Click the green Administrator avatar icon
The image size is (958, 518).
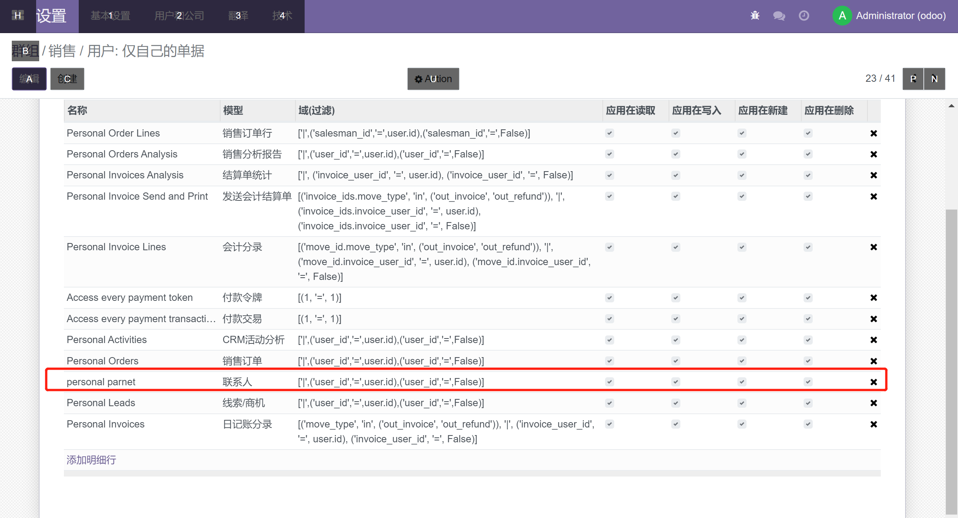point(842,16)
